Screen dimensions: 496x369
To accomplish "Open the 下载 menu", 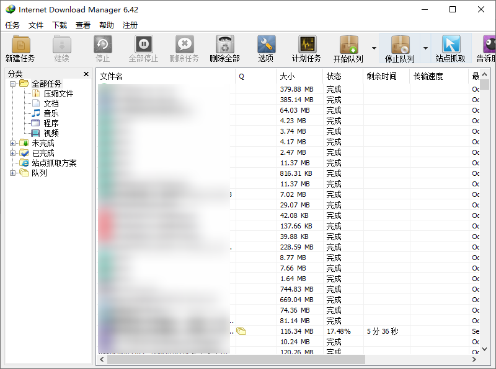I will point(60,25).
